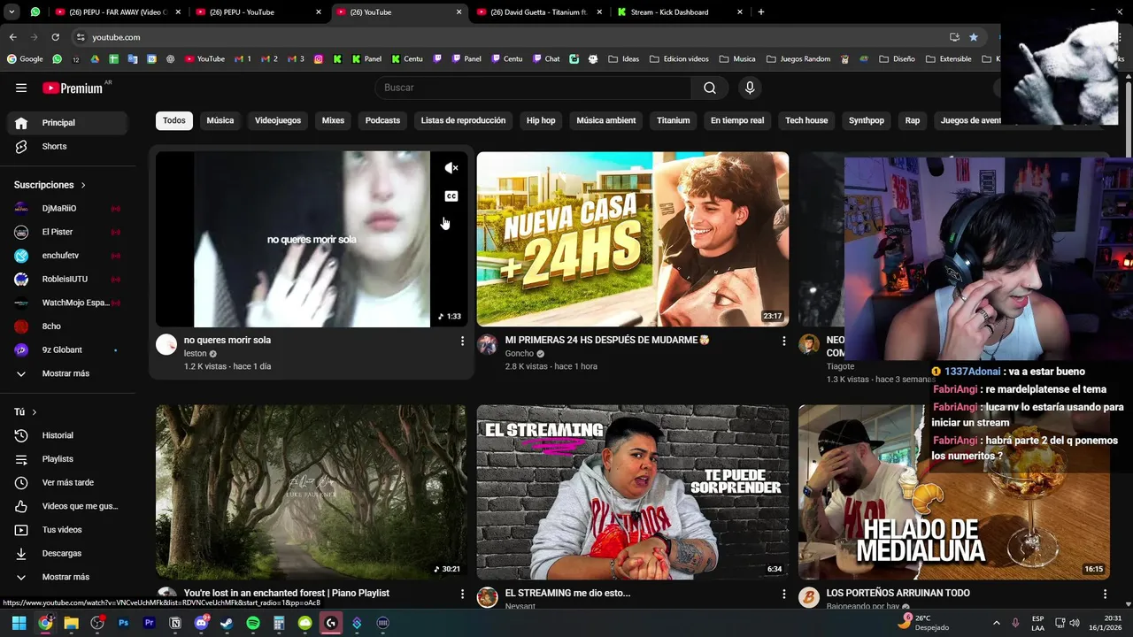Open Spotify from the taskbar
The width and height of the screenshot is (1133, 637).
(253, 623)
